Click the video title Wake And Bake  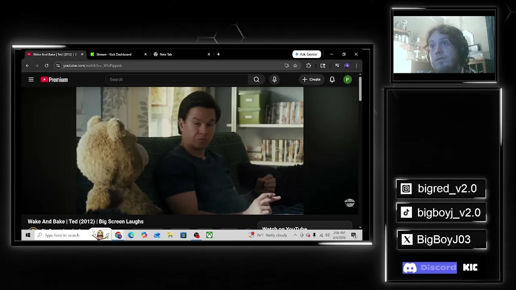(x=85, y=222)
